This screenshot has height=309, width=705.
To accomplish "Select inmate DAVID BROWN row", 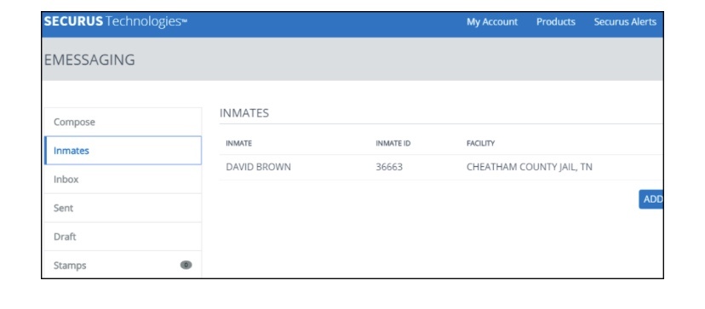I will coord(441,168).
